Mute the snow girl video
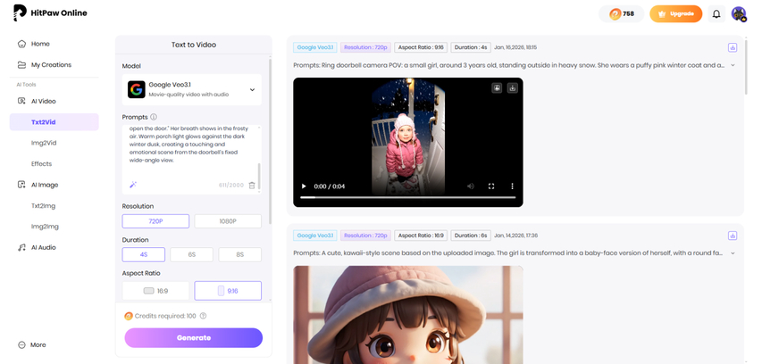 click(x=471, y=186)
